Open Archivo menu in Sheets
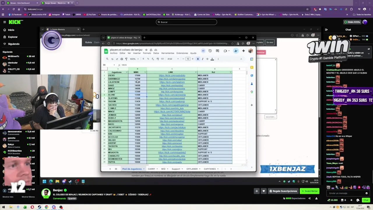 (114, 53)
